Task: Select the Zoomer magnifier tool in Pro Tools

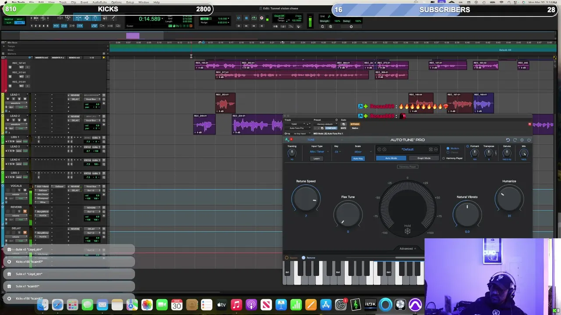Action: [67, 17]
